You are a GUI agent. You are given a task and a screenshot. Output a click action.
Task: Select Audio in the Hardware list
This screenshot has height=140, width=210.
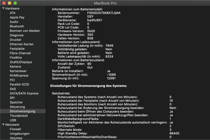pos(14,22)
